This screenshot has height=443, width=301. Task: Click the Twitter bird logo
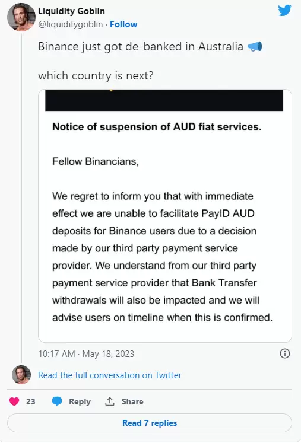(284, 11)
